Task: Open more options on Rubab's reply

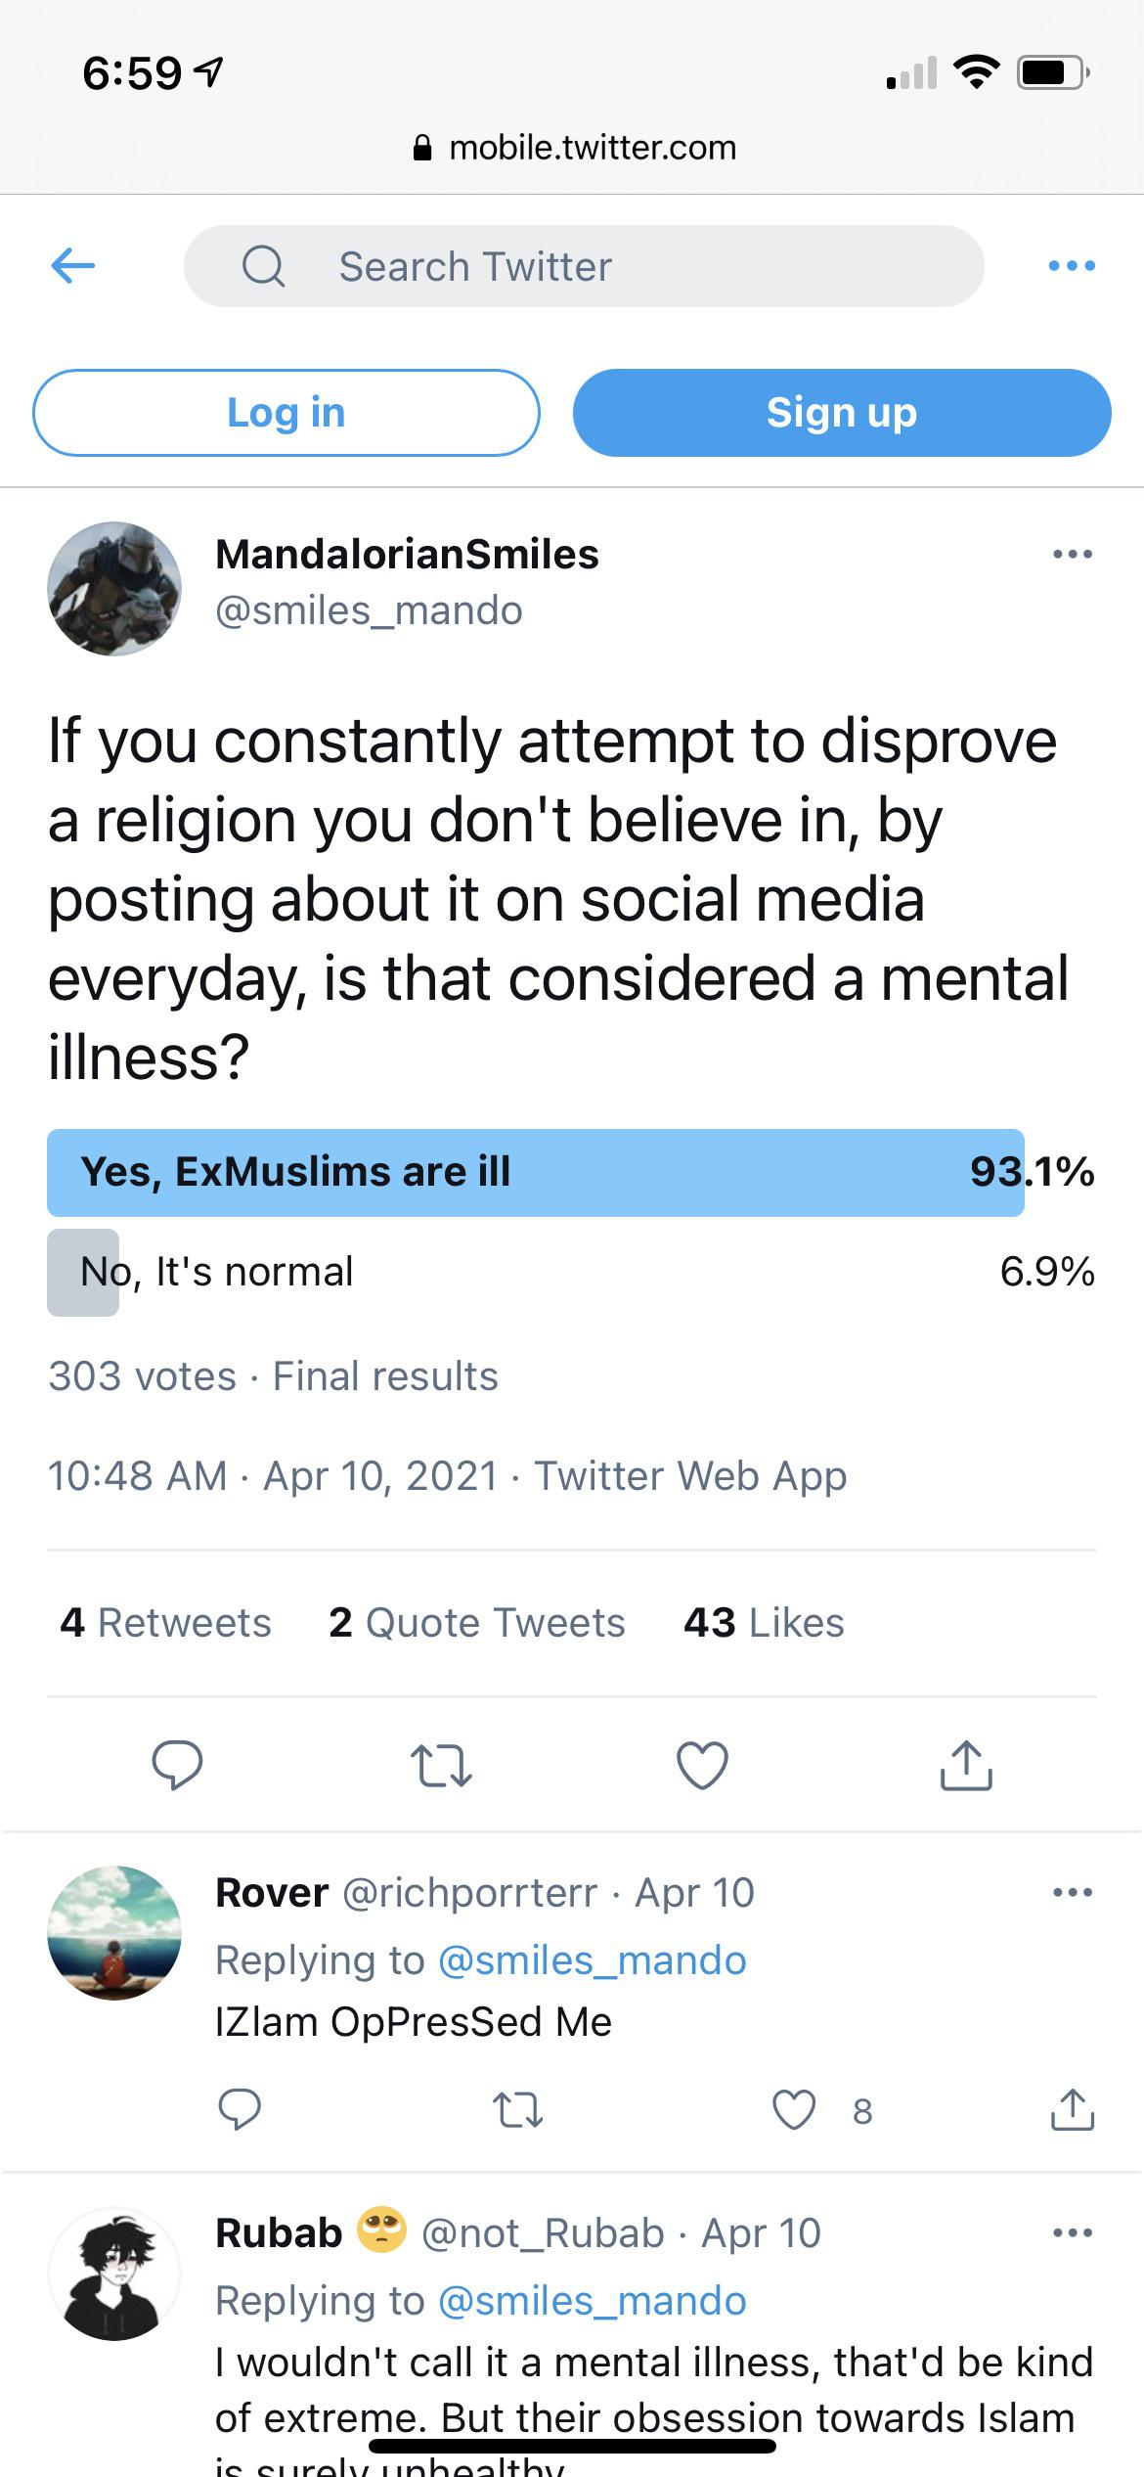Action: click(x=1072, y=2232)
